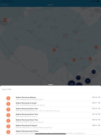Screen dimensions: 101x135
Task: Open Abdeen Pharmacies-Abbasya entry
Action: pos(50,98)
